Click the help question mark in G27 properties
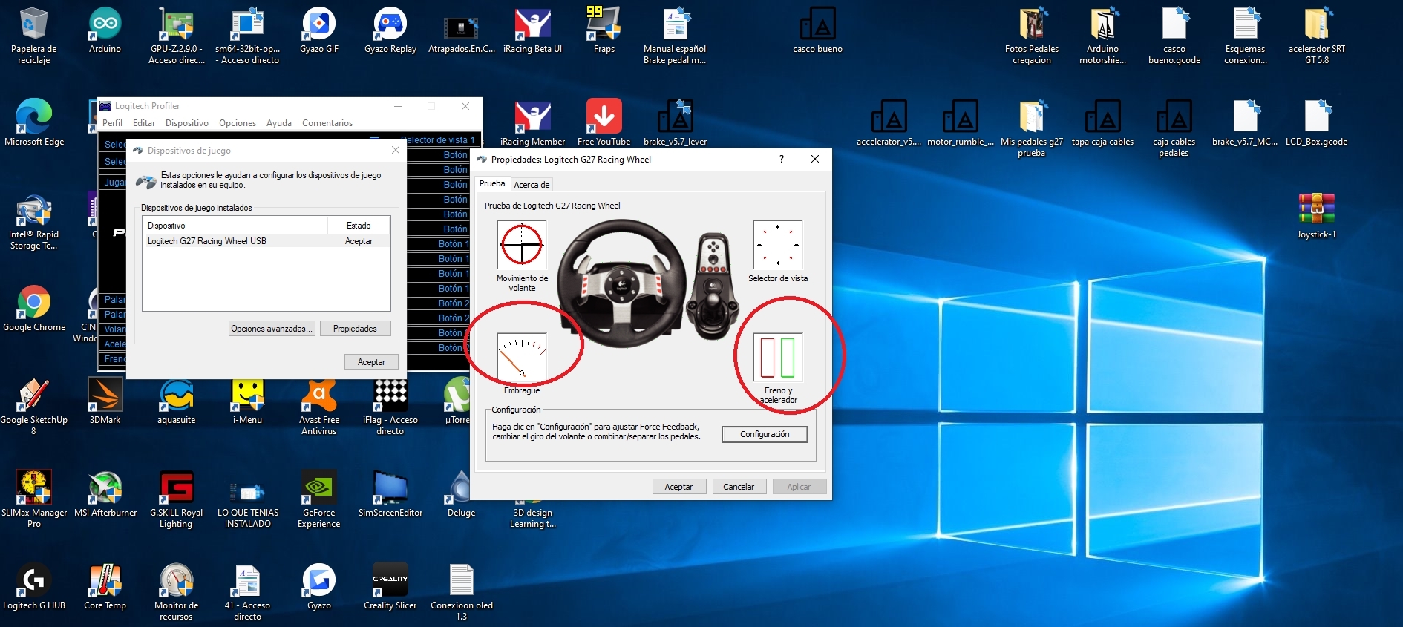This screenshot has width=1403, height=627. tap(781, 159)
